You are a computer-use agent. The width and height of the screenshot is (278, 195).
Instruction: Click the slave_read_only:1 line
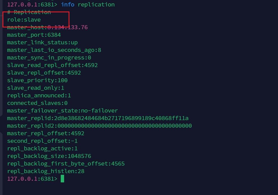(x=36, y=88)
